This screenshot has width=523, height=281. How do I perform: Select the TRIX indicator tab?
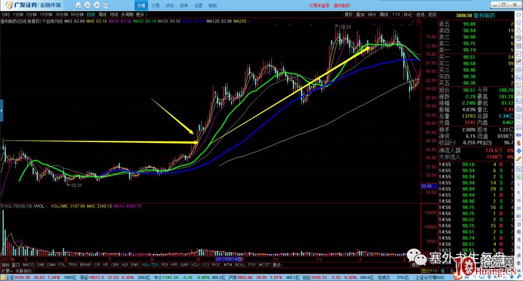coord(73,265)
